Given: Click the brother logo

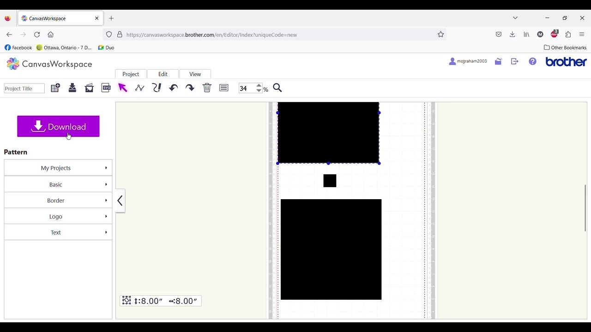Looking at the screenshot, I should click(x=566, y=62).
